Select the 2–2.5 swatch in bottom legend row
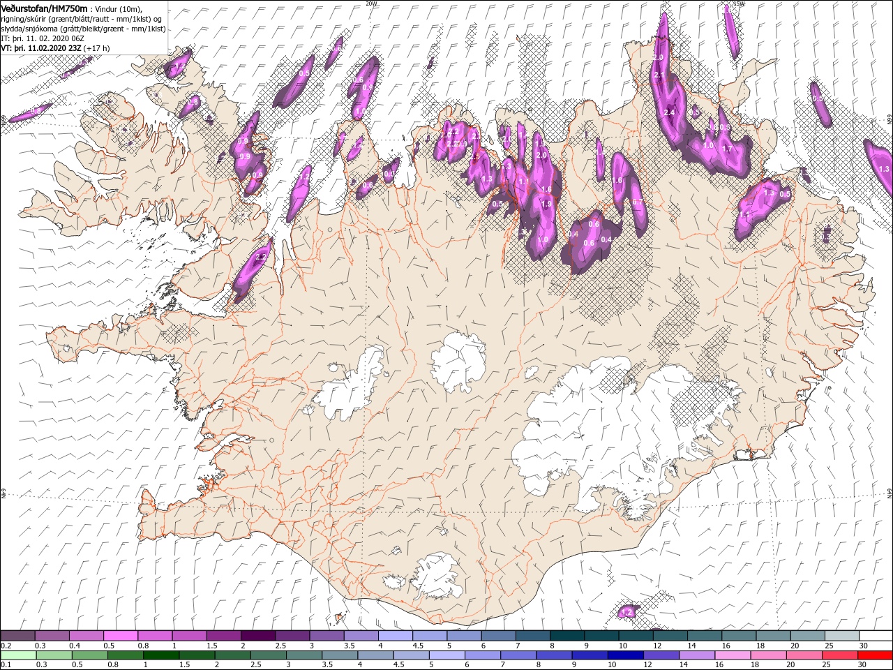The image size is (893, 670). [232, 655]
